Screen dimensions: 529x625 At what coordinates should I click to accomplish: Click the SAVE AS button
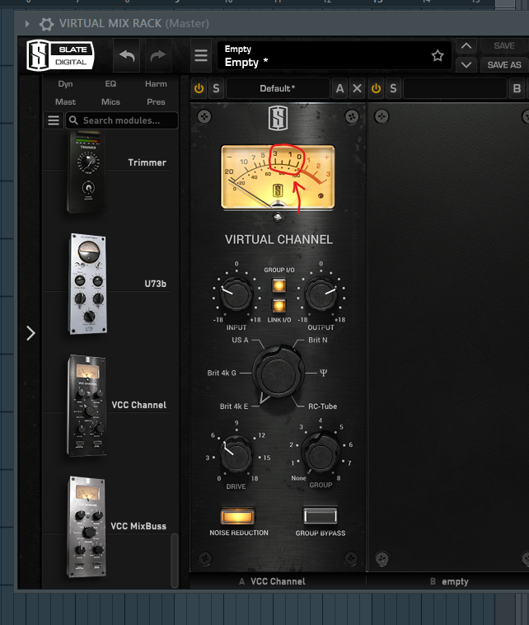tap(504, 64)
